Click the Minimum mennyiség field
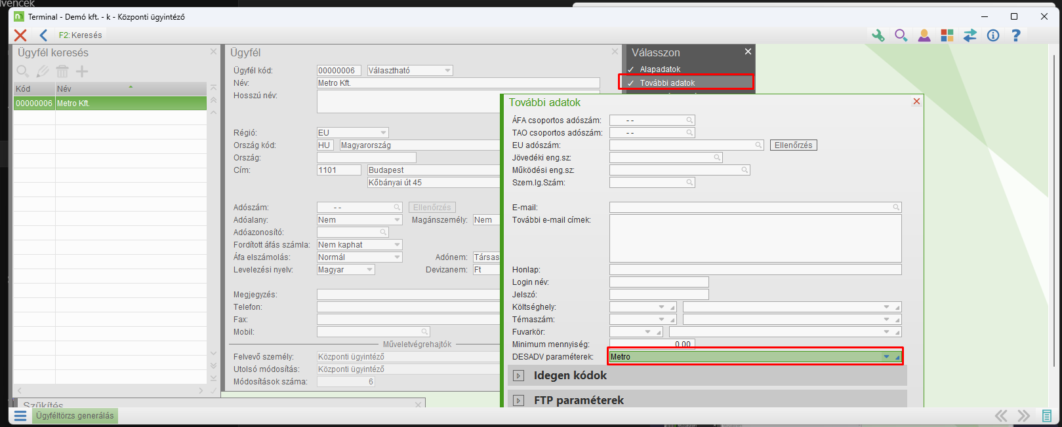Screen dimensions: 1062x427 [651, 344]
